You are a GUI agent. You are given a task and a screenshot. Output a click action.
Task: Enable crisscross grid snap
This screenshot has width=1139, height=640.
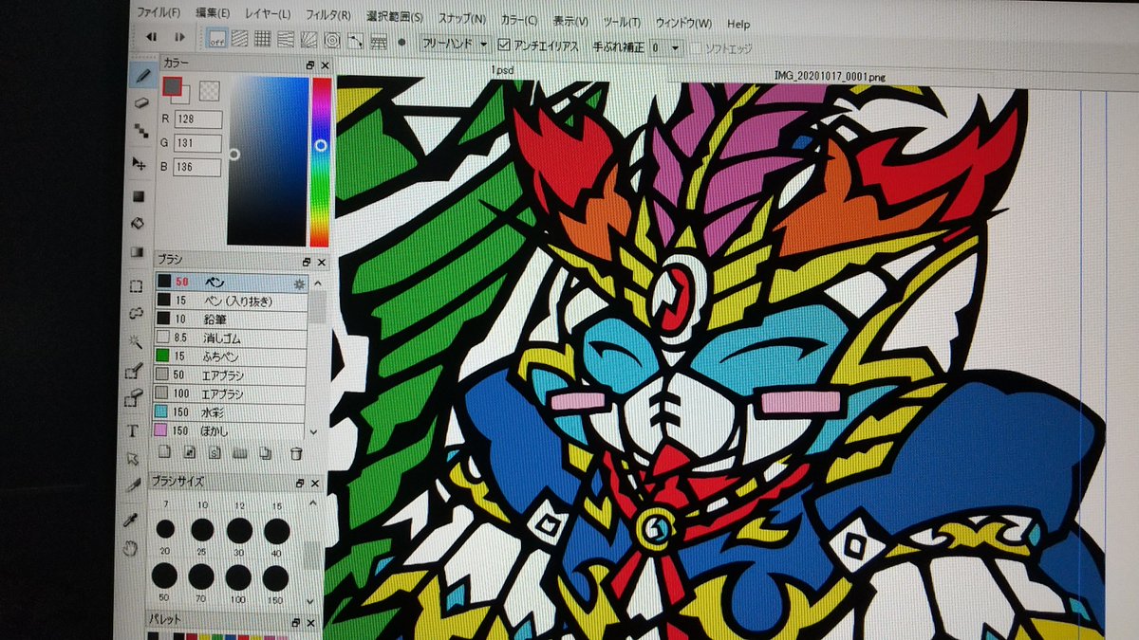point(263,40)
